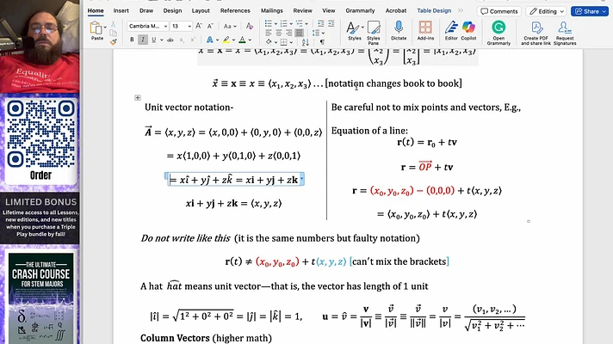This screenshot has width=613, height=344.
Task: Toggle underline formatting
Action: coord(153,40)
